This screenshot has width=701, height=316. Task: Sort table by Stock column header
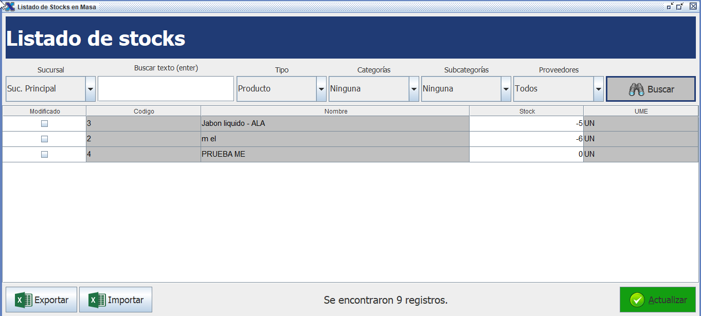click(527, 111)
